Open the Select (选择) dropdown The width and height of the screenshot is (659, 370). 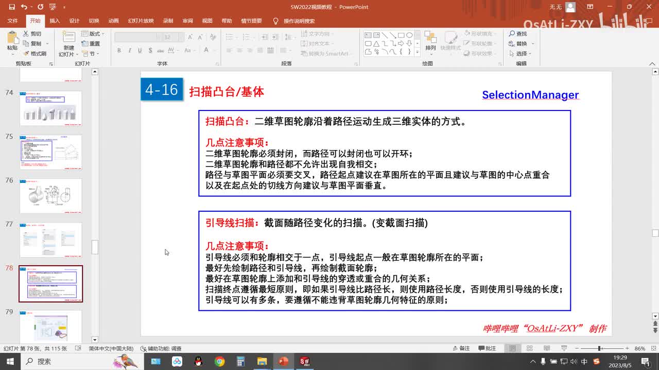pos(520,53)
